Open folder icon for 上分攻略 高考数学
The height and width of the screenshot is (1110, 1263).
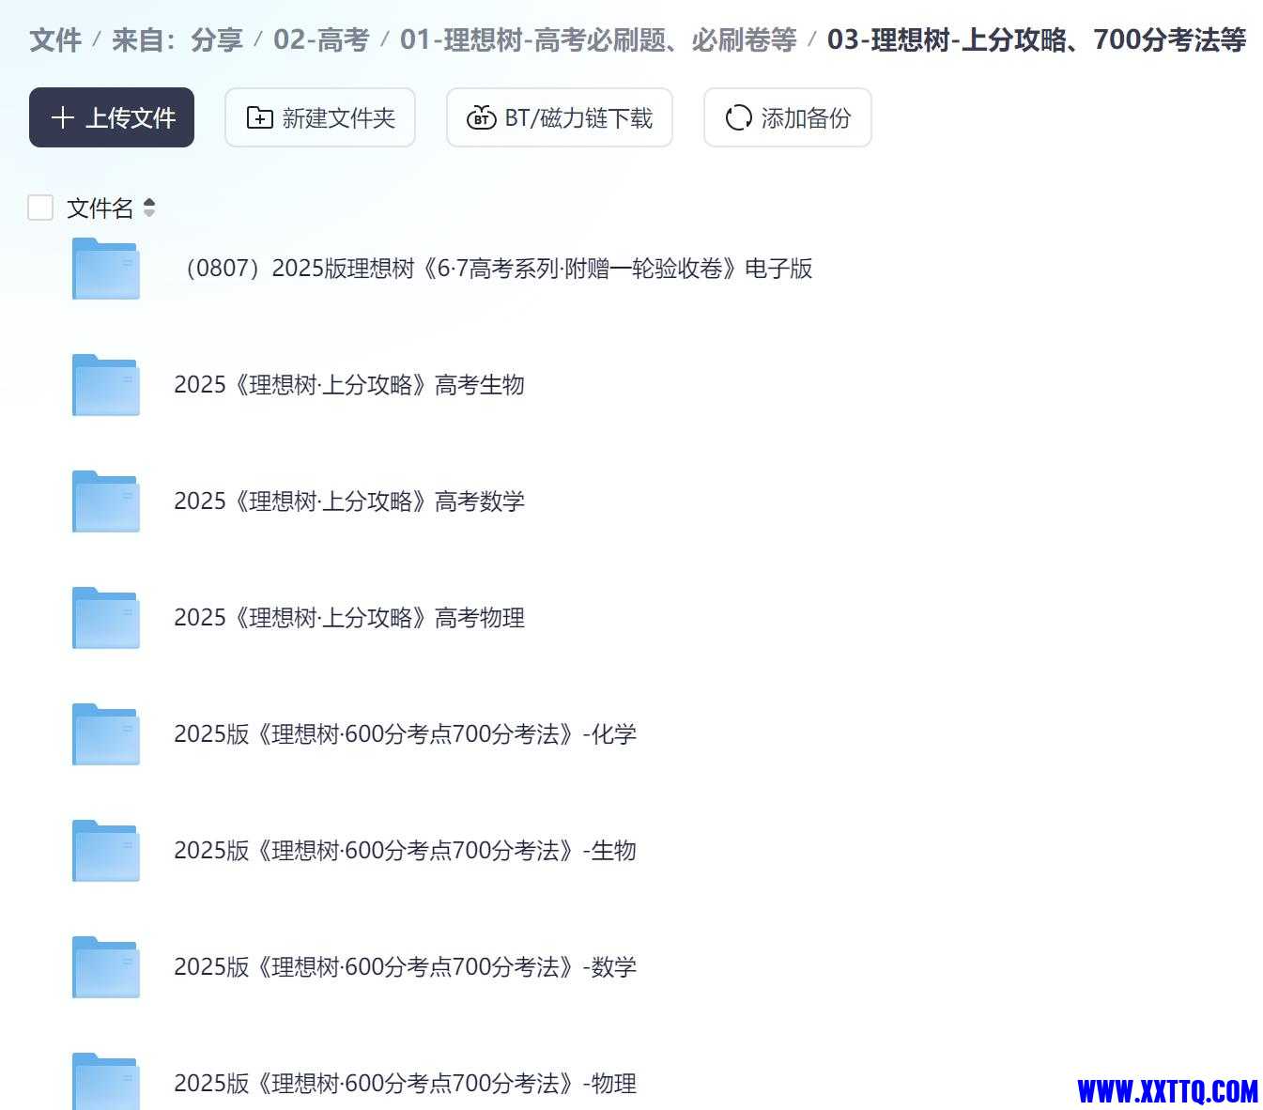tap(106, 501)
